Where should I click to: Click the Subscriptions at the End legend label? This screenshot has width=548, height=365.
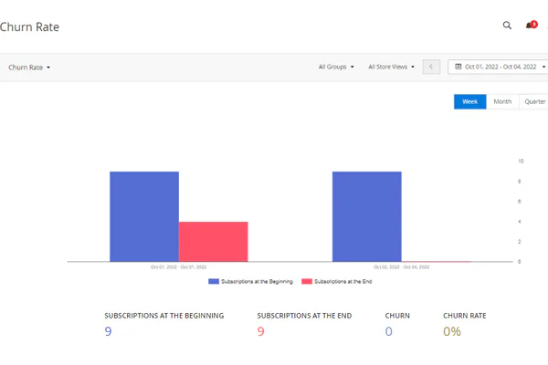click(342, 282)
